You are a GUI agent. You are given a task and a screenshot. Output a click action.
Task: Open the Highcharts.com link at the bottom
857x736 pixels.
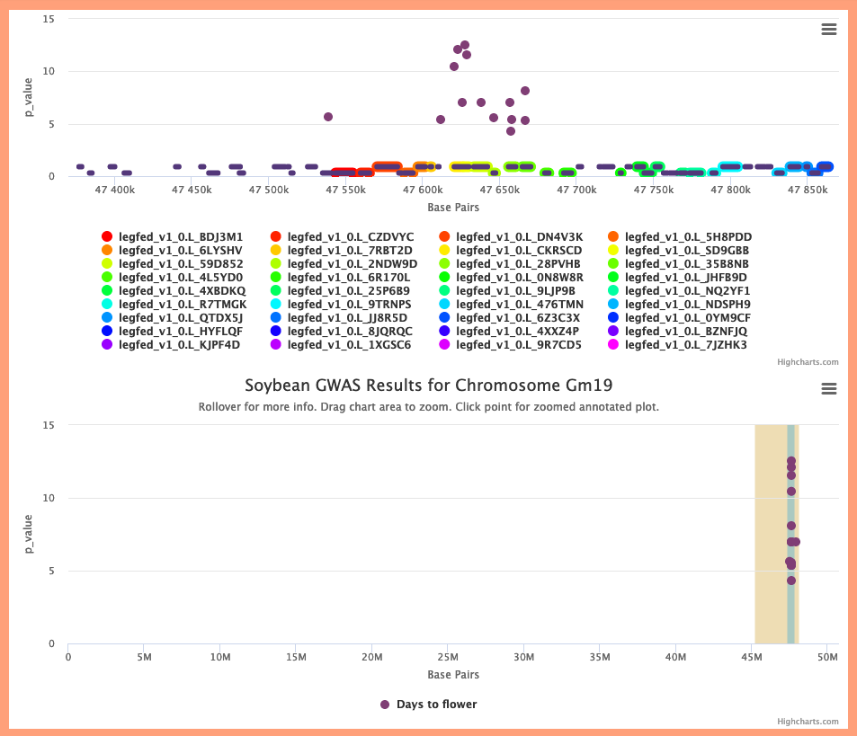click(808, 722)
